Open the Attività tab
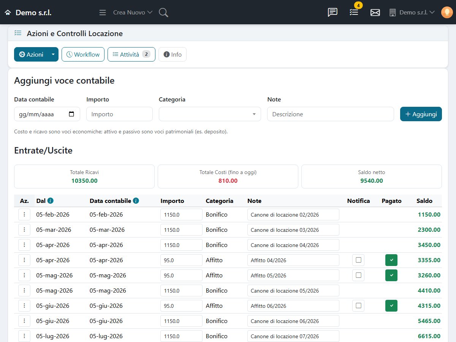Viewport: 456px width, 342px height. pos(131,54)
